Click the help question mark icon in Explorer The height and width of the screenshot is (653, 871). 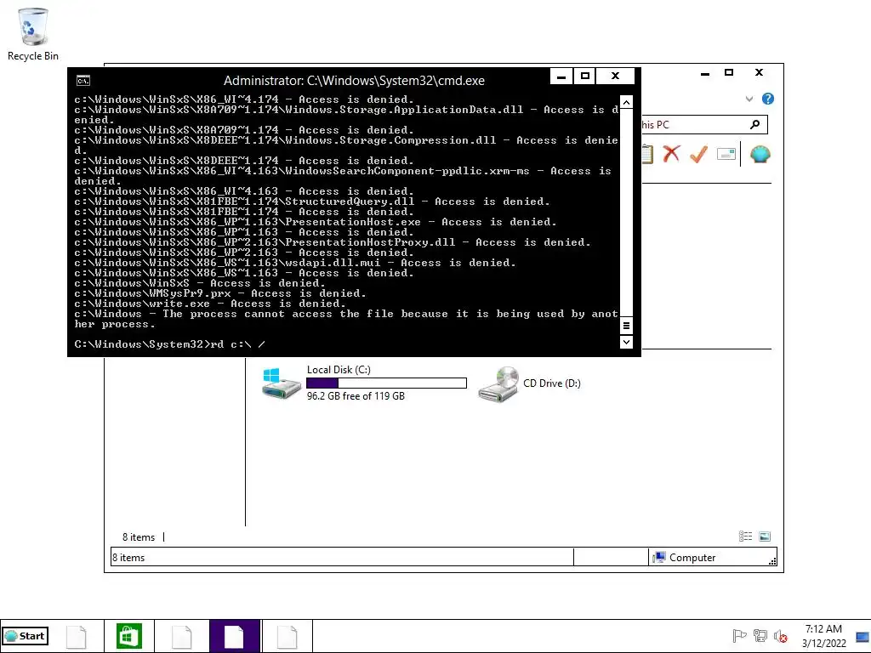[x=768, y=99]
